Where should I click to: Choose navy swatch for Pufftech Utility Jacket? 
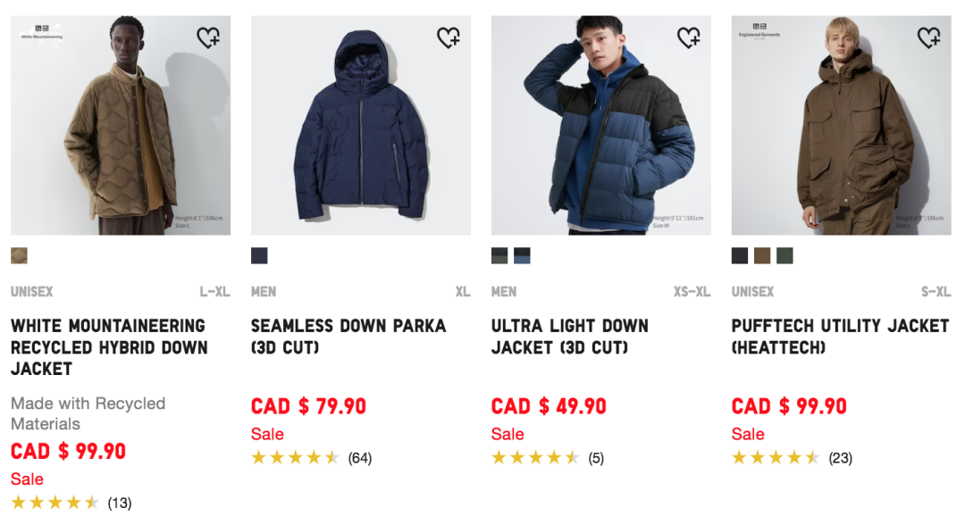[739, 255]
